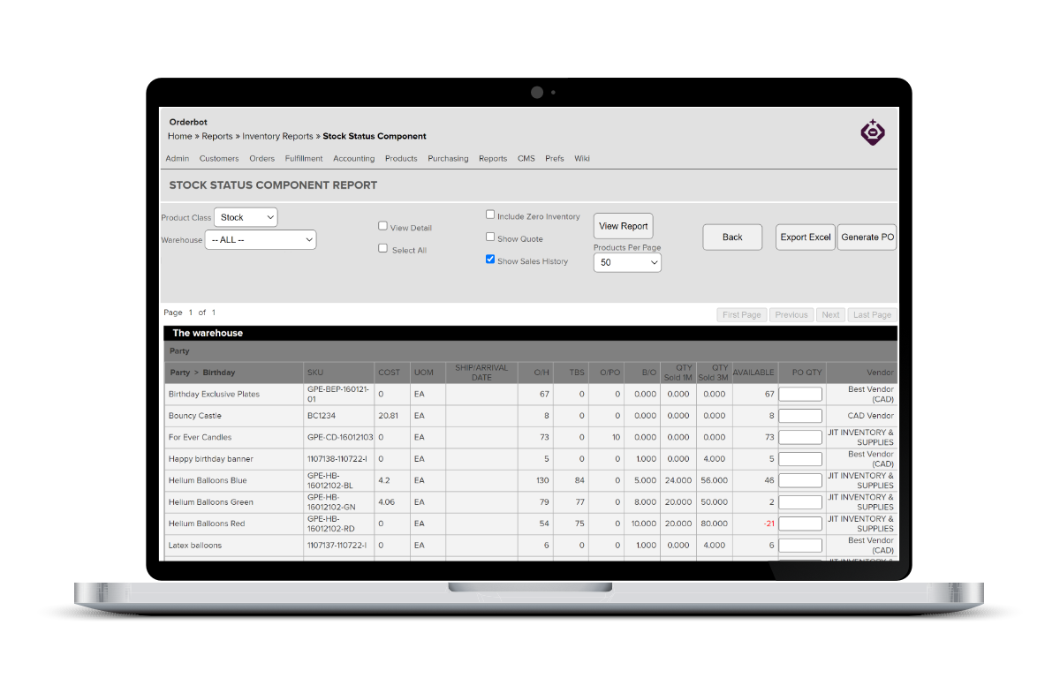Screen dimensions: 1060x678
Task: Open the Products Per Page dropdown
Action: pos(627,261)
